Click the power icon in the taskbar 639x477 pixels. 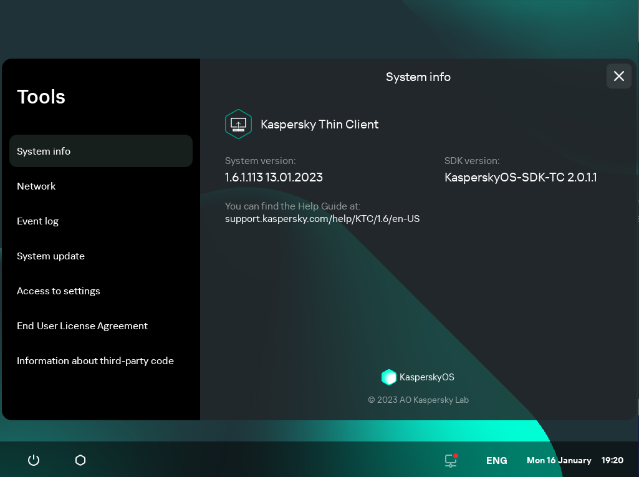(33, 460)
